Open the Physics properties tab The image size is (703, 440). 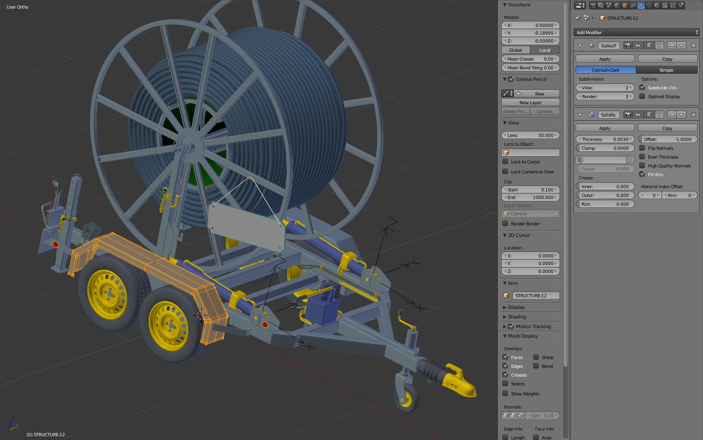pyautogui.click(x=681, y=5)
